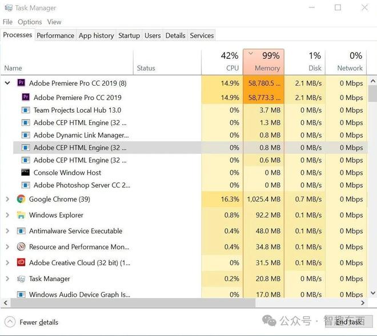The height and width of the screenshot is (336, 377).
Task: Sort processes by the CPU column header
Action: (x=222, y=62)
